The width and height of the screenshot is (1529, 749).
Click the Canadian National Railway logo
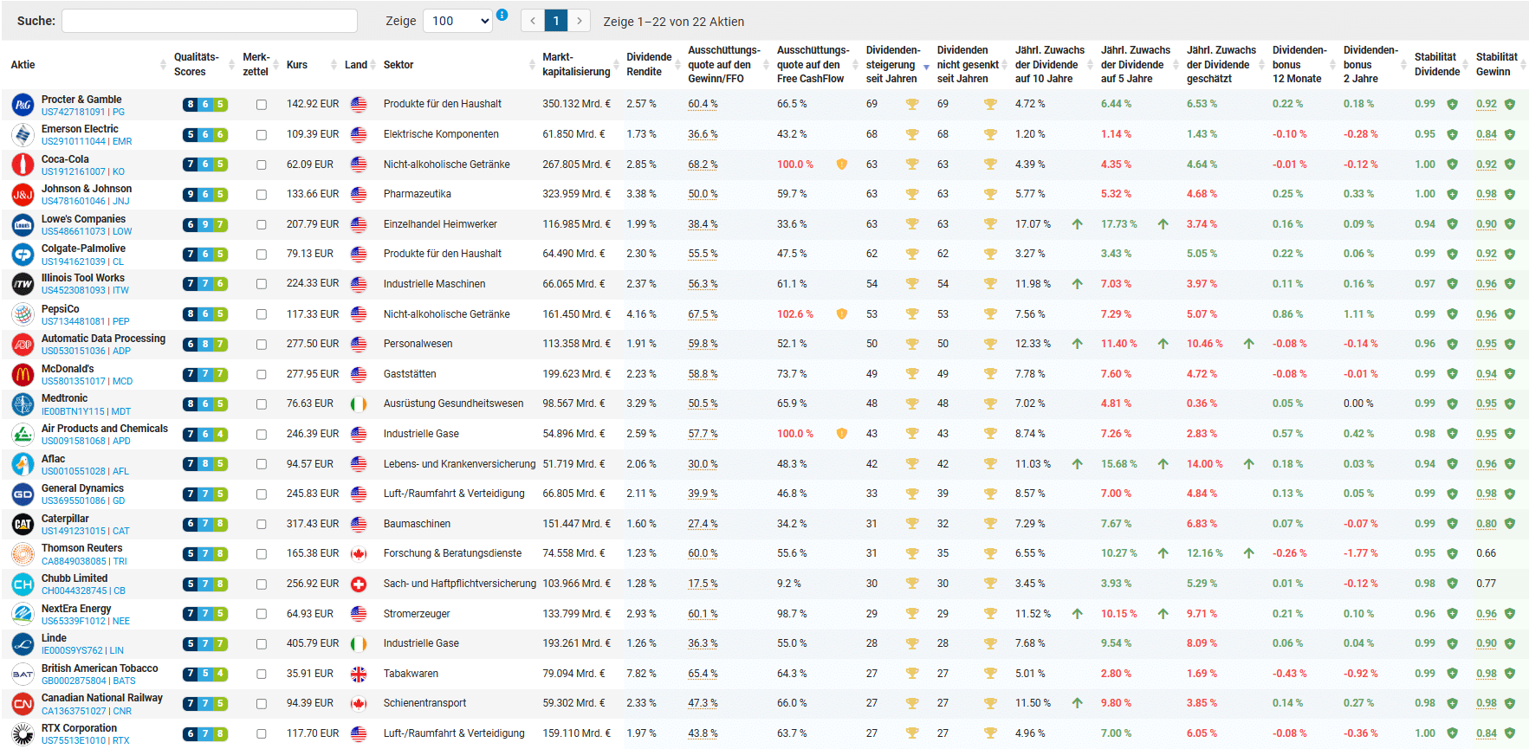click(23, 704)
